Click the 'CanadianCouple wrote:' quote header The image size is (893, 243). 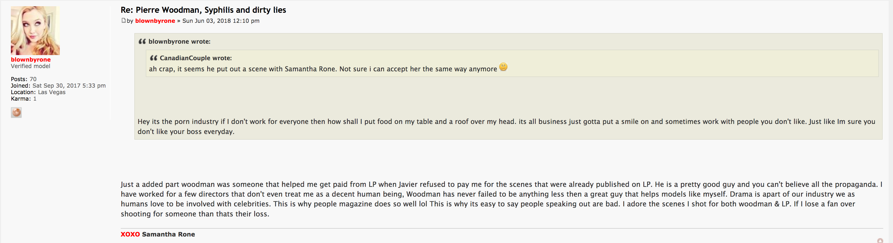pos(196,58)
